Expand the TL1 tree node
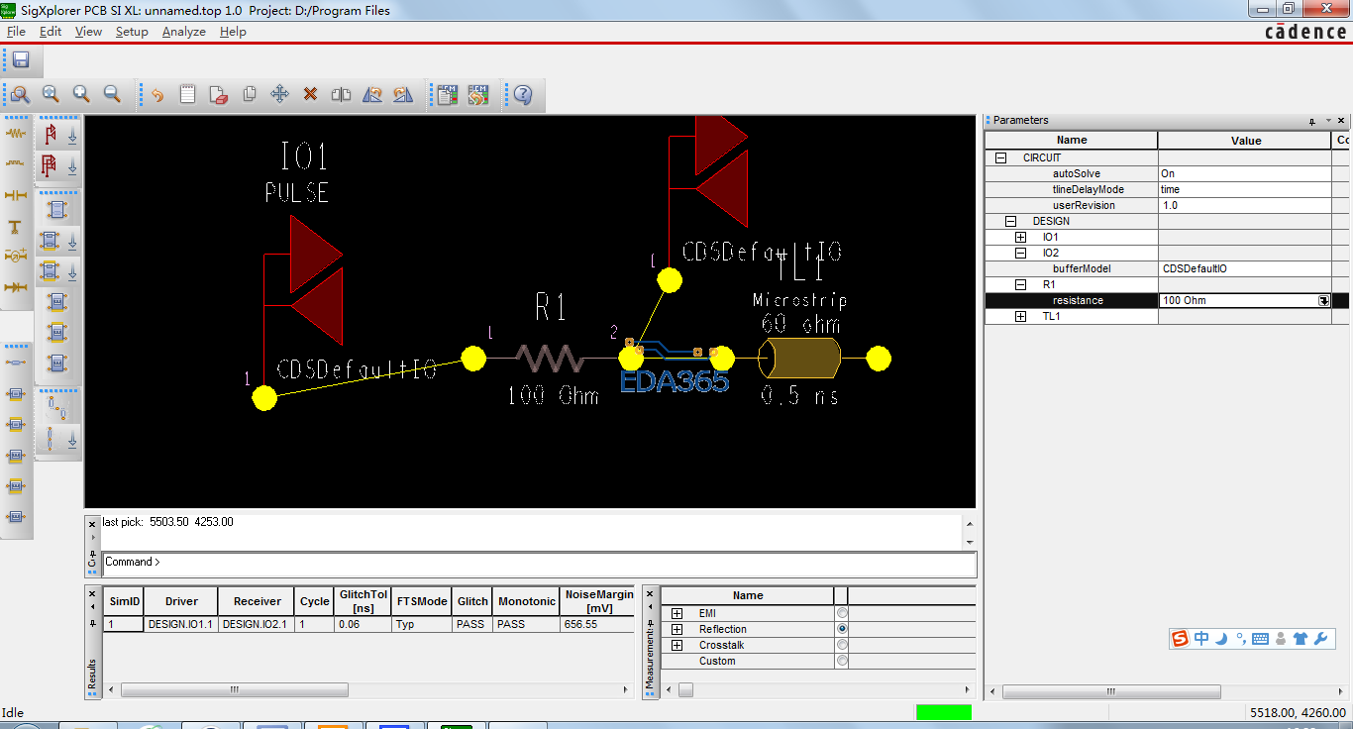This screenshot has height=729, width=1353. [x=1020, y=316]
